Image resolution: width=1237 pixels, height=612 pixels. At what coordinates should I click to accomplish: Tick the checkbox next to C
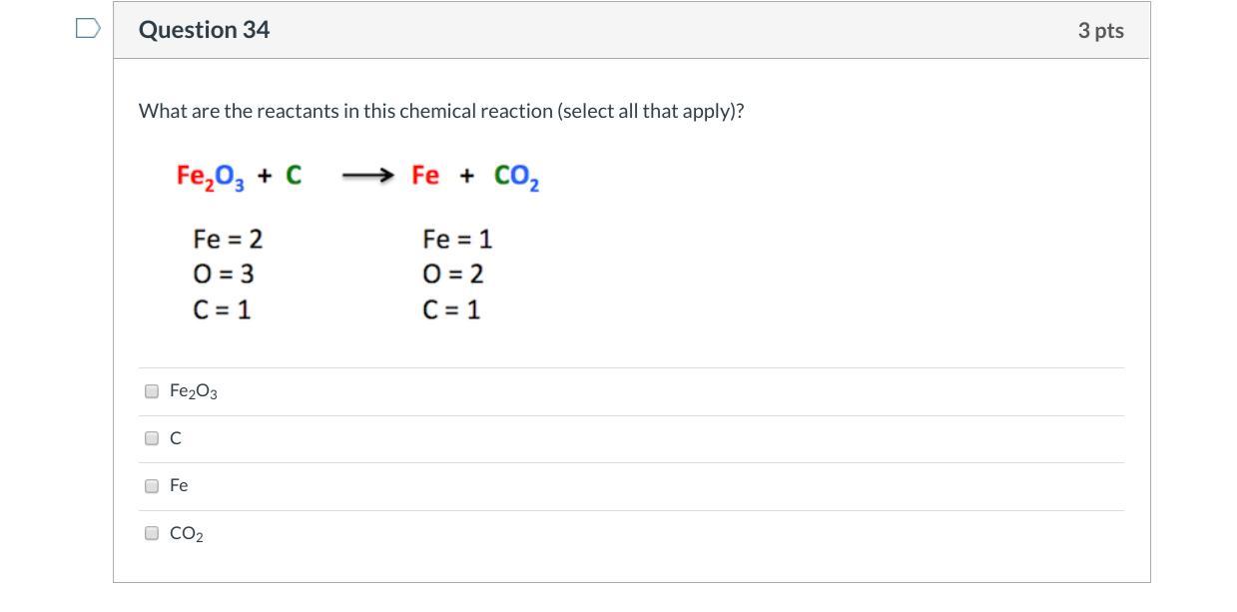click(x=152, y=438)
